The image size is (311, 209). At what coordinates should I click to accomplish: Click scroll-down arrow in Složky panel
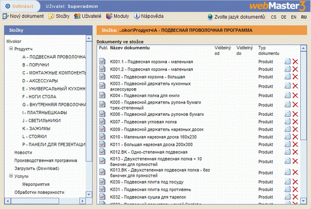coord(89,194)
